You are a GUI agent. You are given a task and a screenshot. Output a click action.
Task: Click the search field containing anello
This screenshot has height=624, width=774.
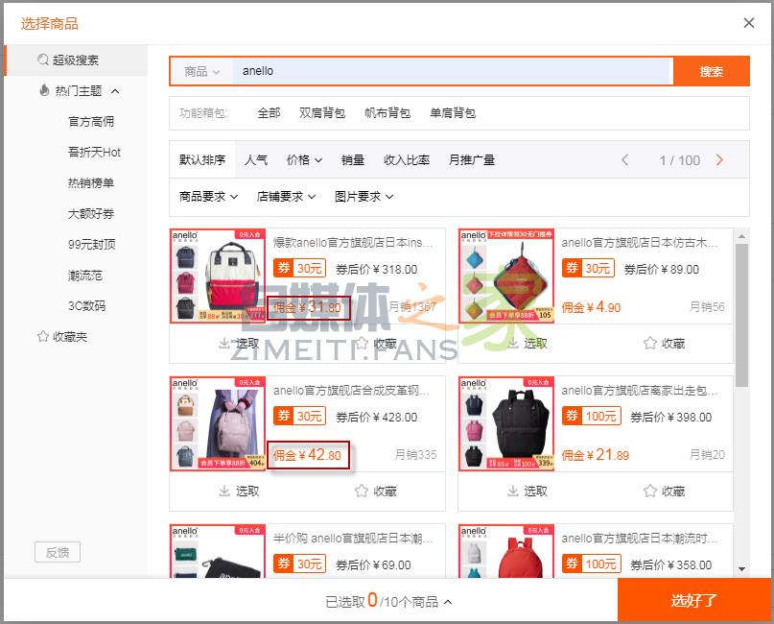(x=451, y=72)
